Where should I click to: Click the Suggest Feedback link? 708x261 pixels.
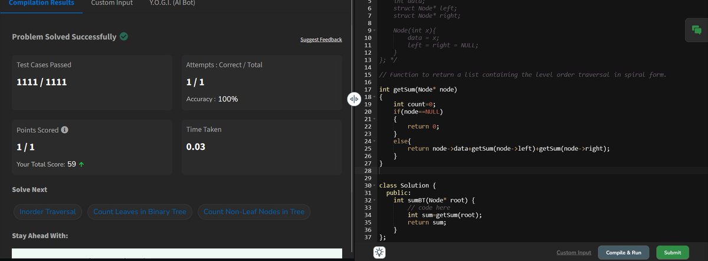tap(321, 40)
